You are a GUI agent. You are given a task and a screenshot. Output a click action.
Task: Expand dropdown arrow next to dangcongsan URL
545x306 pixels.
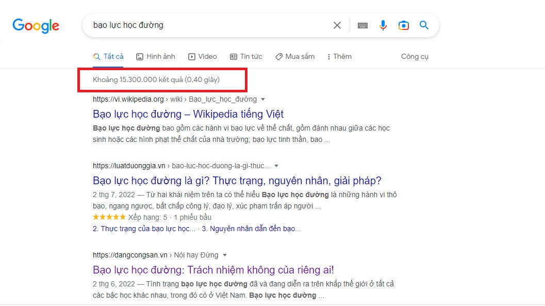(225, 255)
